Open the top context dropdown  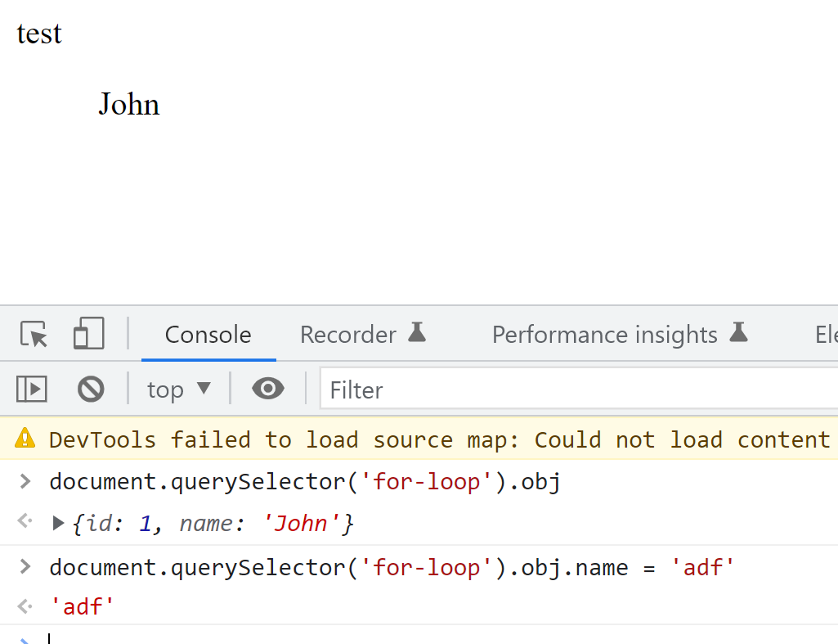pos(179,390)
